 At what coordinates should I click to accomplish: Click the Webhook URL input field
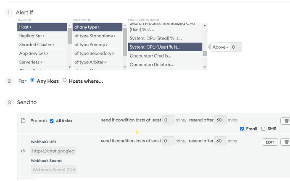click(53, 151)
